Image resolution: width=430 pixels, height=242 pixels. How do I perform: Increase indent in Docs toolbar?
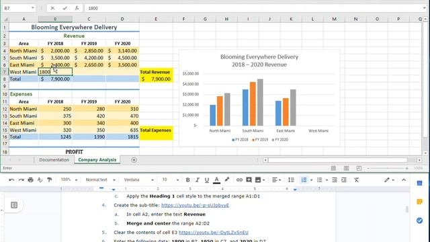pos(344,180)
